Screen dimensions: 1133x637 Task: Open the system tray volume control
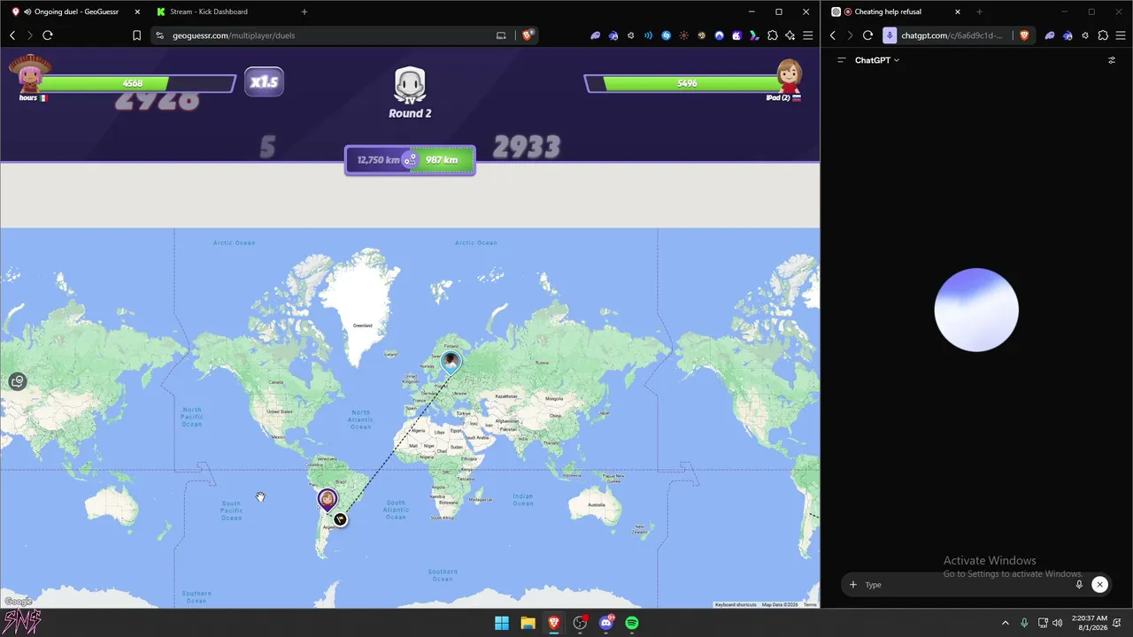[1057, 623]
